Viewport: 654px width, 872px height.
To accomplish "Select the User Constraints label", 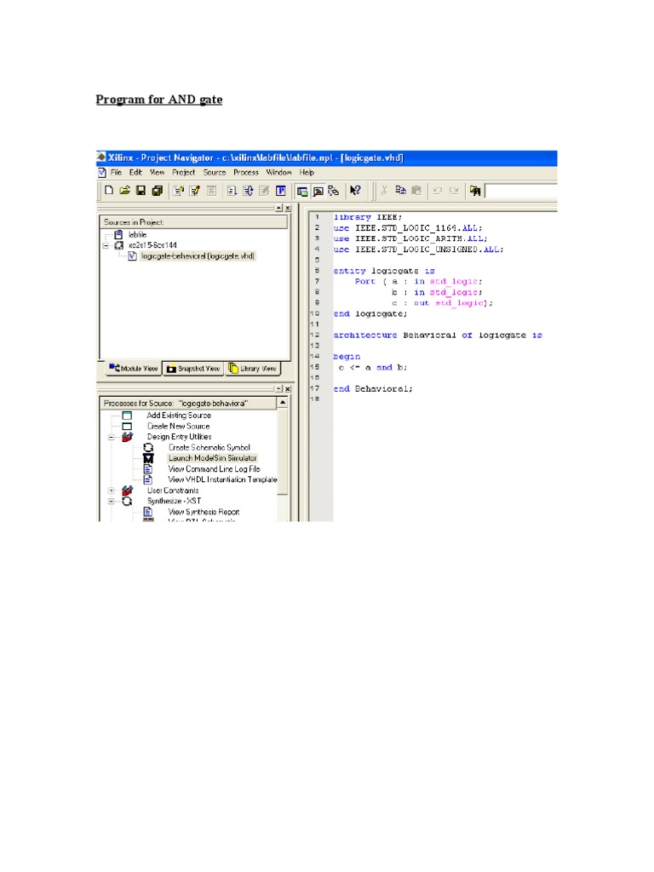I will 173,490.
